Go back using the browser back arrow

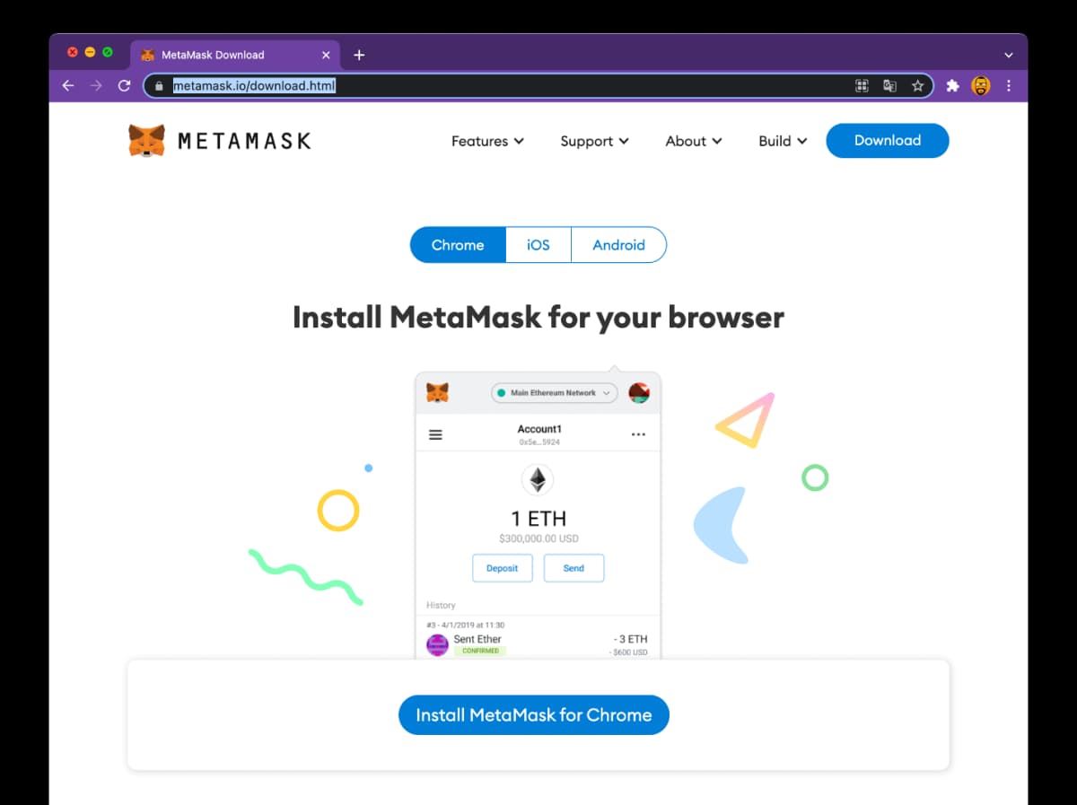pos(68,86)
